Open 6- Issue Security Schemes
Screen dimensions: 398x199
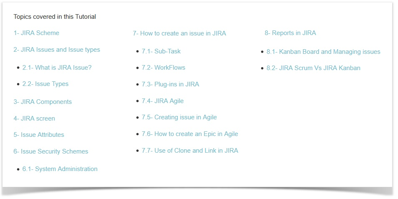point(51,151)
